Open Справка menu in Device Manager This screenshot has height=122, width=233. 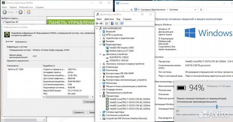coord(127,19)
